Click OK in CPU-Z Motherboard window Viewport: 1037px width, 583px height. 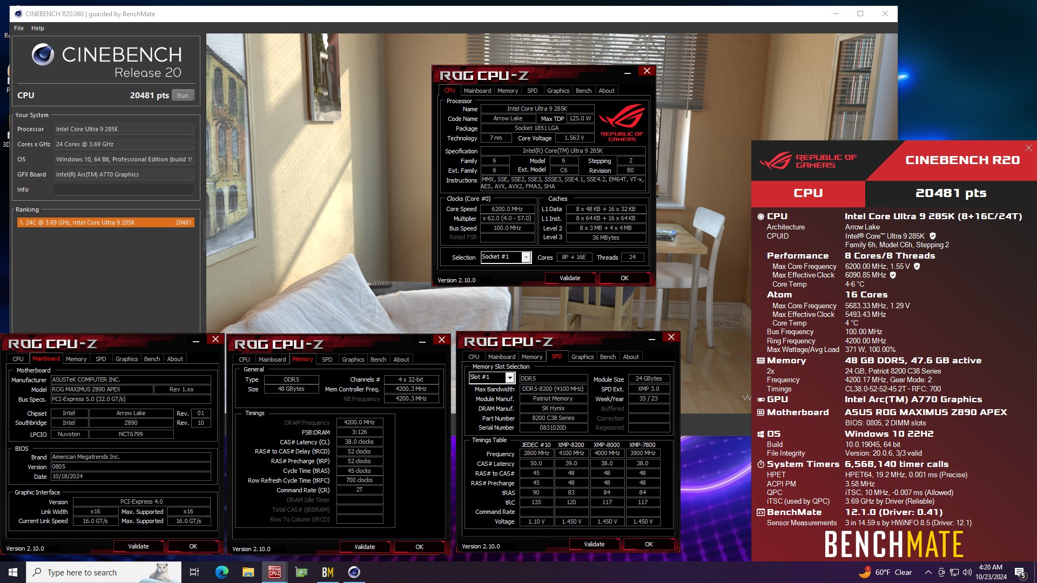[x=193, y=546]
